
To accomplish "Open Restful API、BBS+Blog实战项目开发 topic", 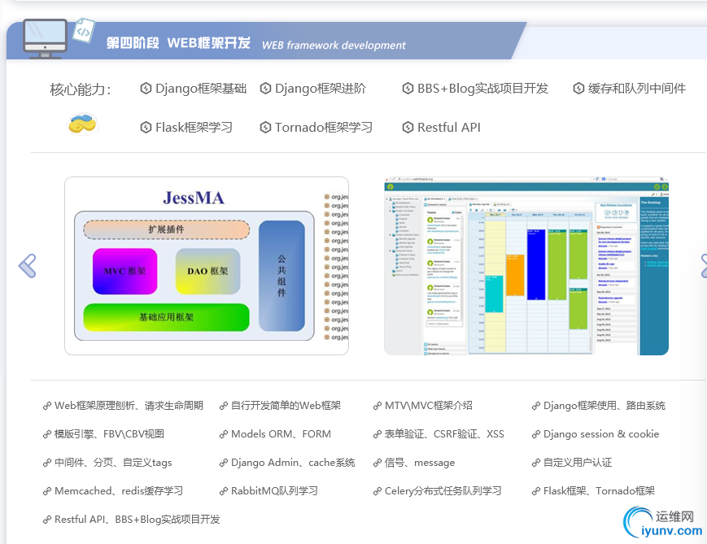I will [137, 520].
